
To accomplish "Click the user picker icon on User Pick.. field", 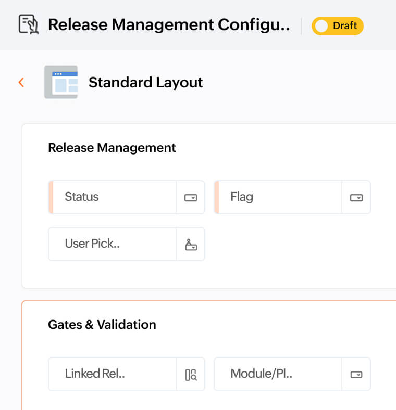I will tap(191, 245).
